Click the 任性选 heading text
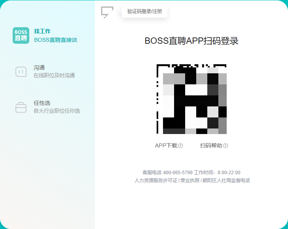 (42, 103)
